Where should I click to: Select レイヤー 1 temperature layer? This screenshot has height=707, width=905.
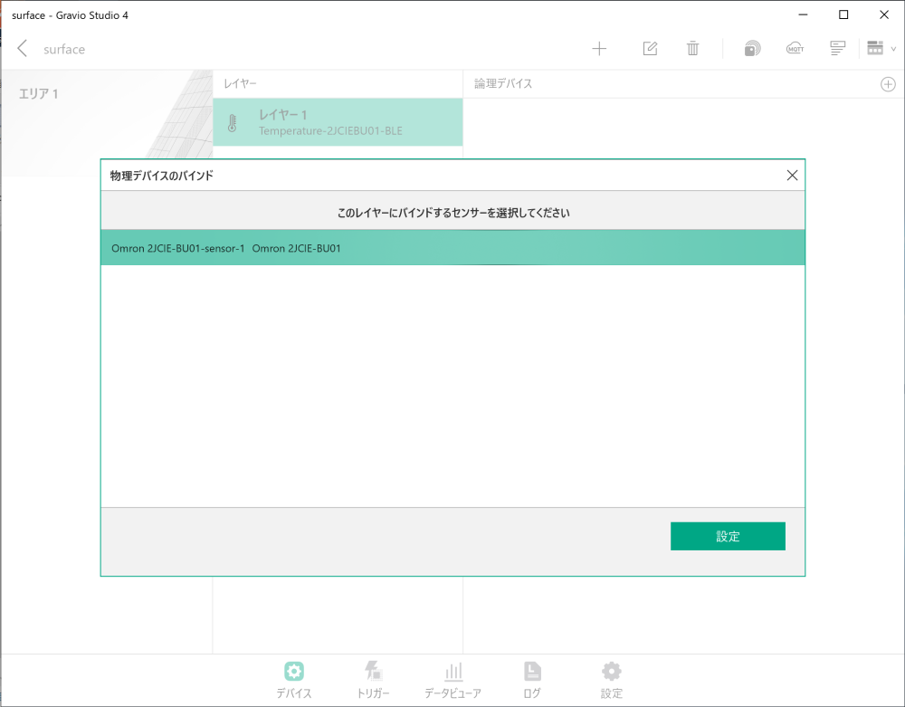(x=338, y=122)
